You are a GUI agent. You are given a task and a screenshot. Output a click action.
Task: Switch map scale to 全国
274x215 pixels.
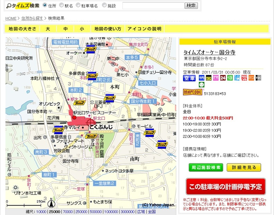click(152, 212)
